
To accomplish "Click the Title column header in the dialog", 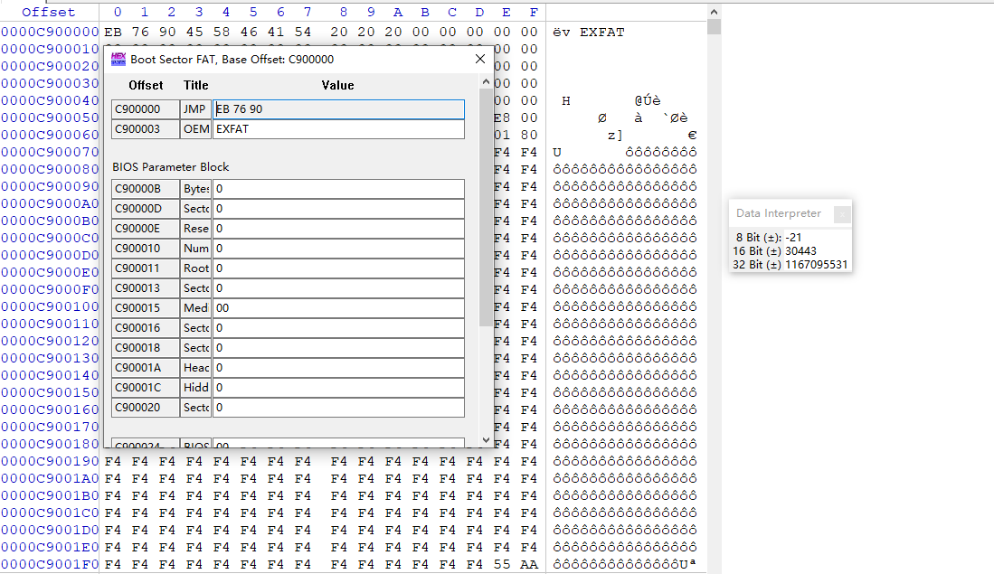I will tap(196, 85).
